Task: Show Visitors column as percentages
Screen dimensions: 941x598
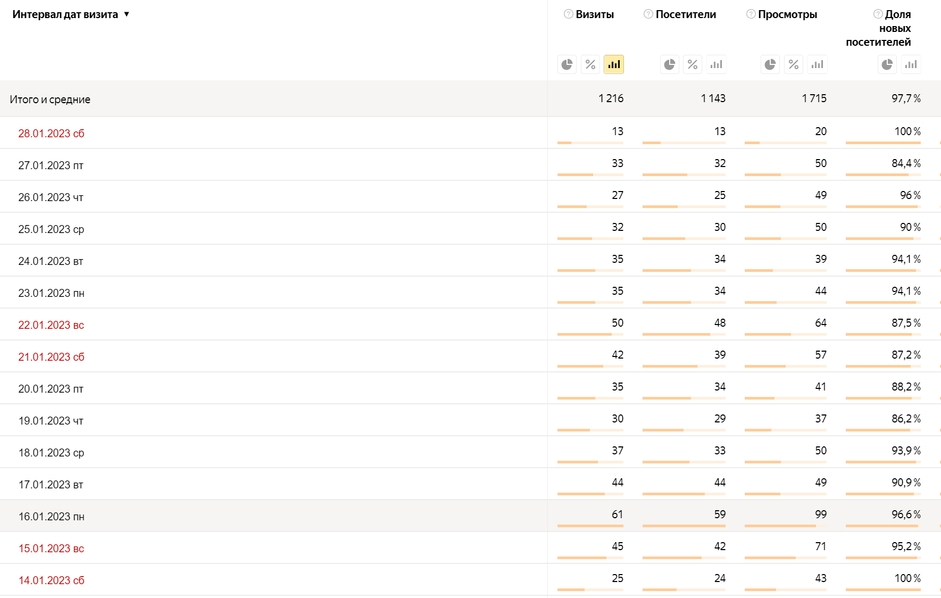Action: pyautogui.click(x=693, y=64)
